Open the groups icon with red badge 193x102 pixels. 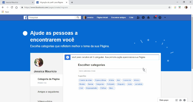pyautogui.click(x=155, y=18)
